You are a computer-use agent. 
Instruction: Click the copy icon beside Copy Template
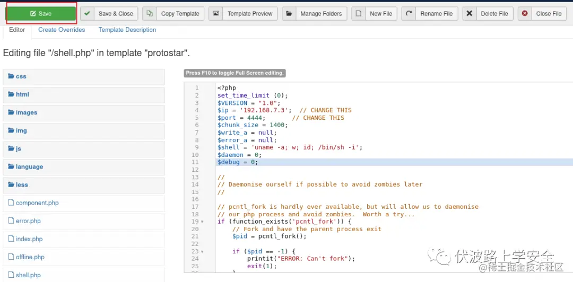coord(150,13)
